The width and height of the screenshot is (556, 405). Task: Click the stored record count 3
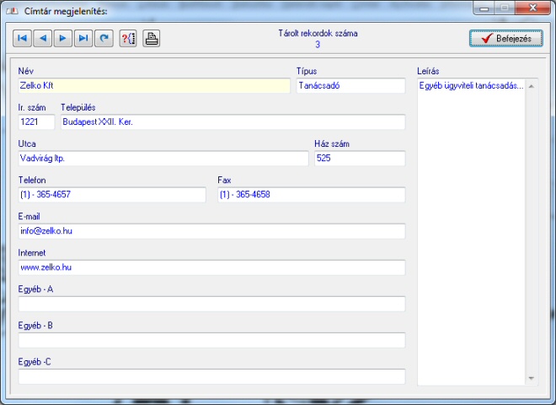318,45
